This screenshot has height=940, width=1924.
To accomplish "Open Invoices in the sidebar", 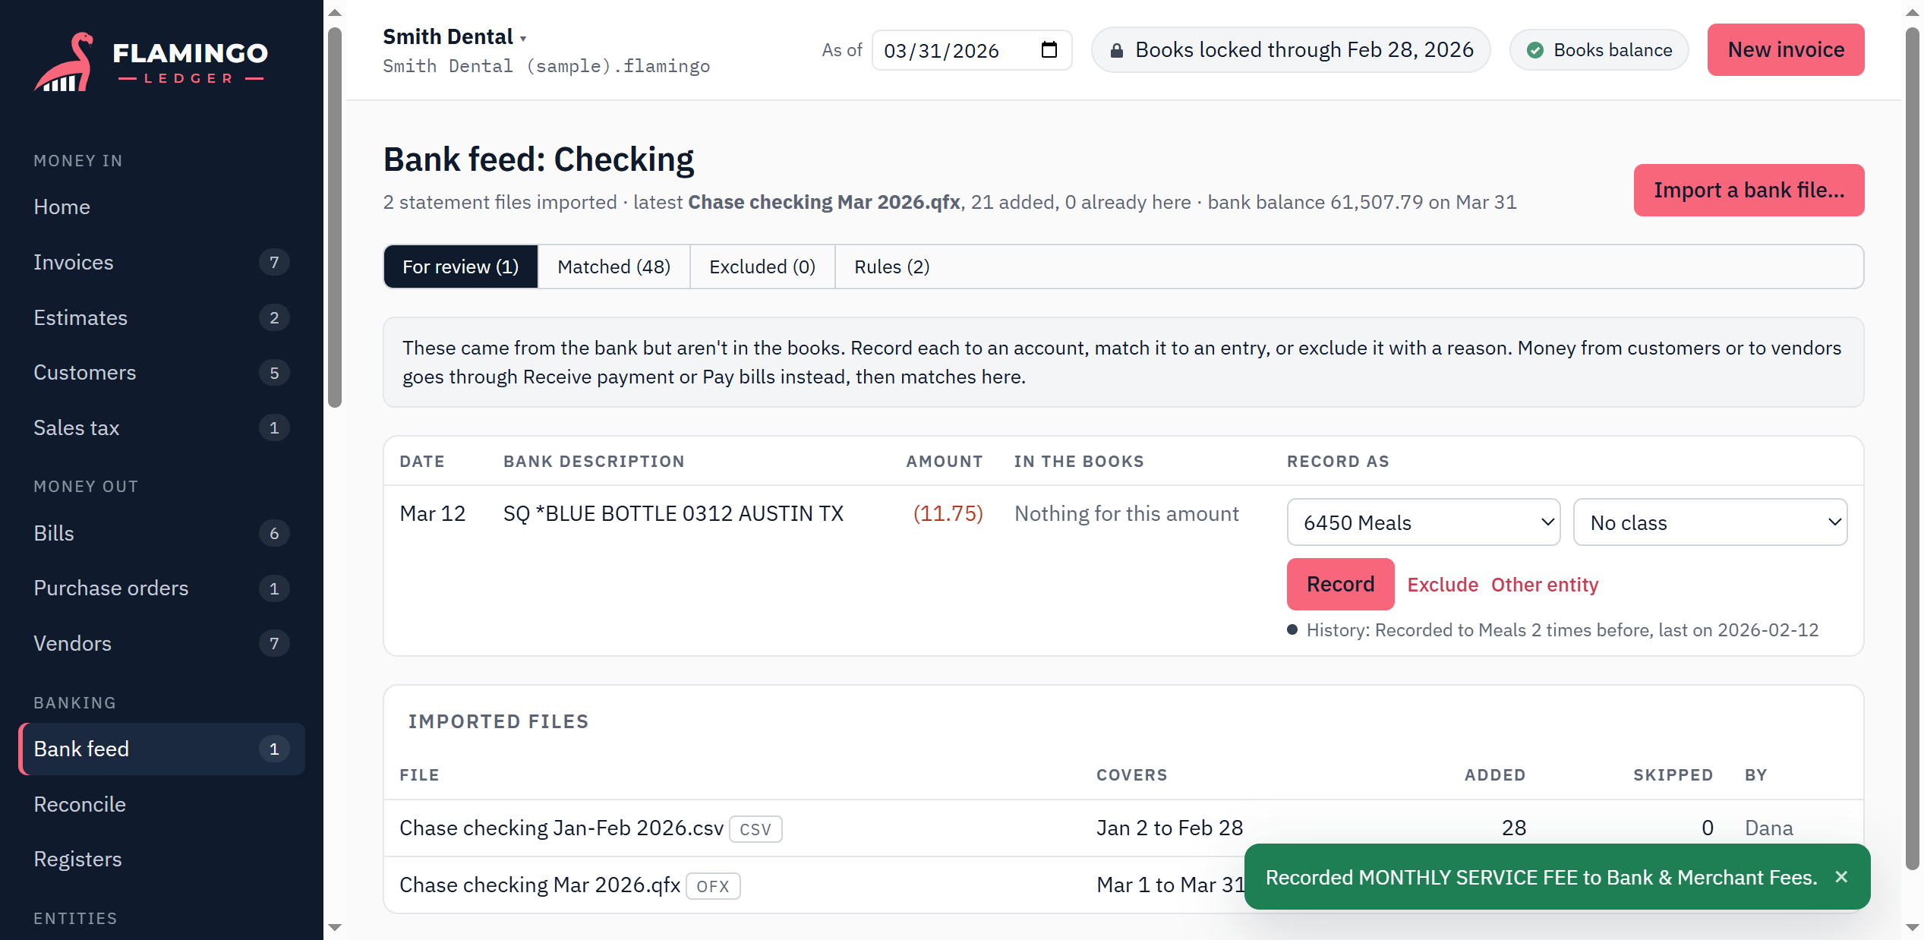I will [162, 263].
